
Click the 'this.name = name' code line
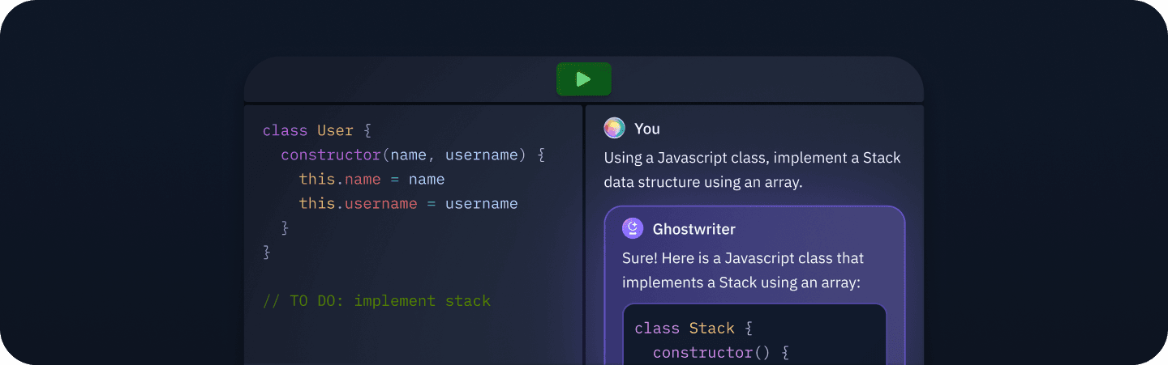tap(371, 179)
